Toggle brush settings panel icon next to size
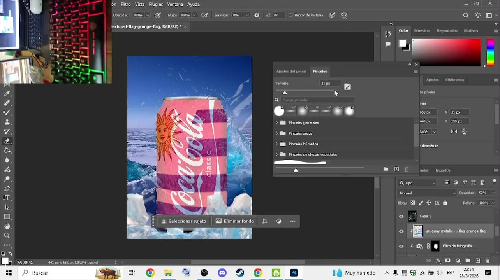Screen dimensions: 500x280 pos(347,87)
